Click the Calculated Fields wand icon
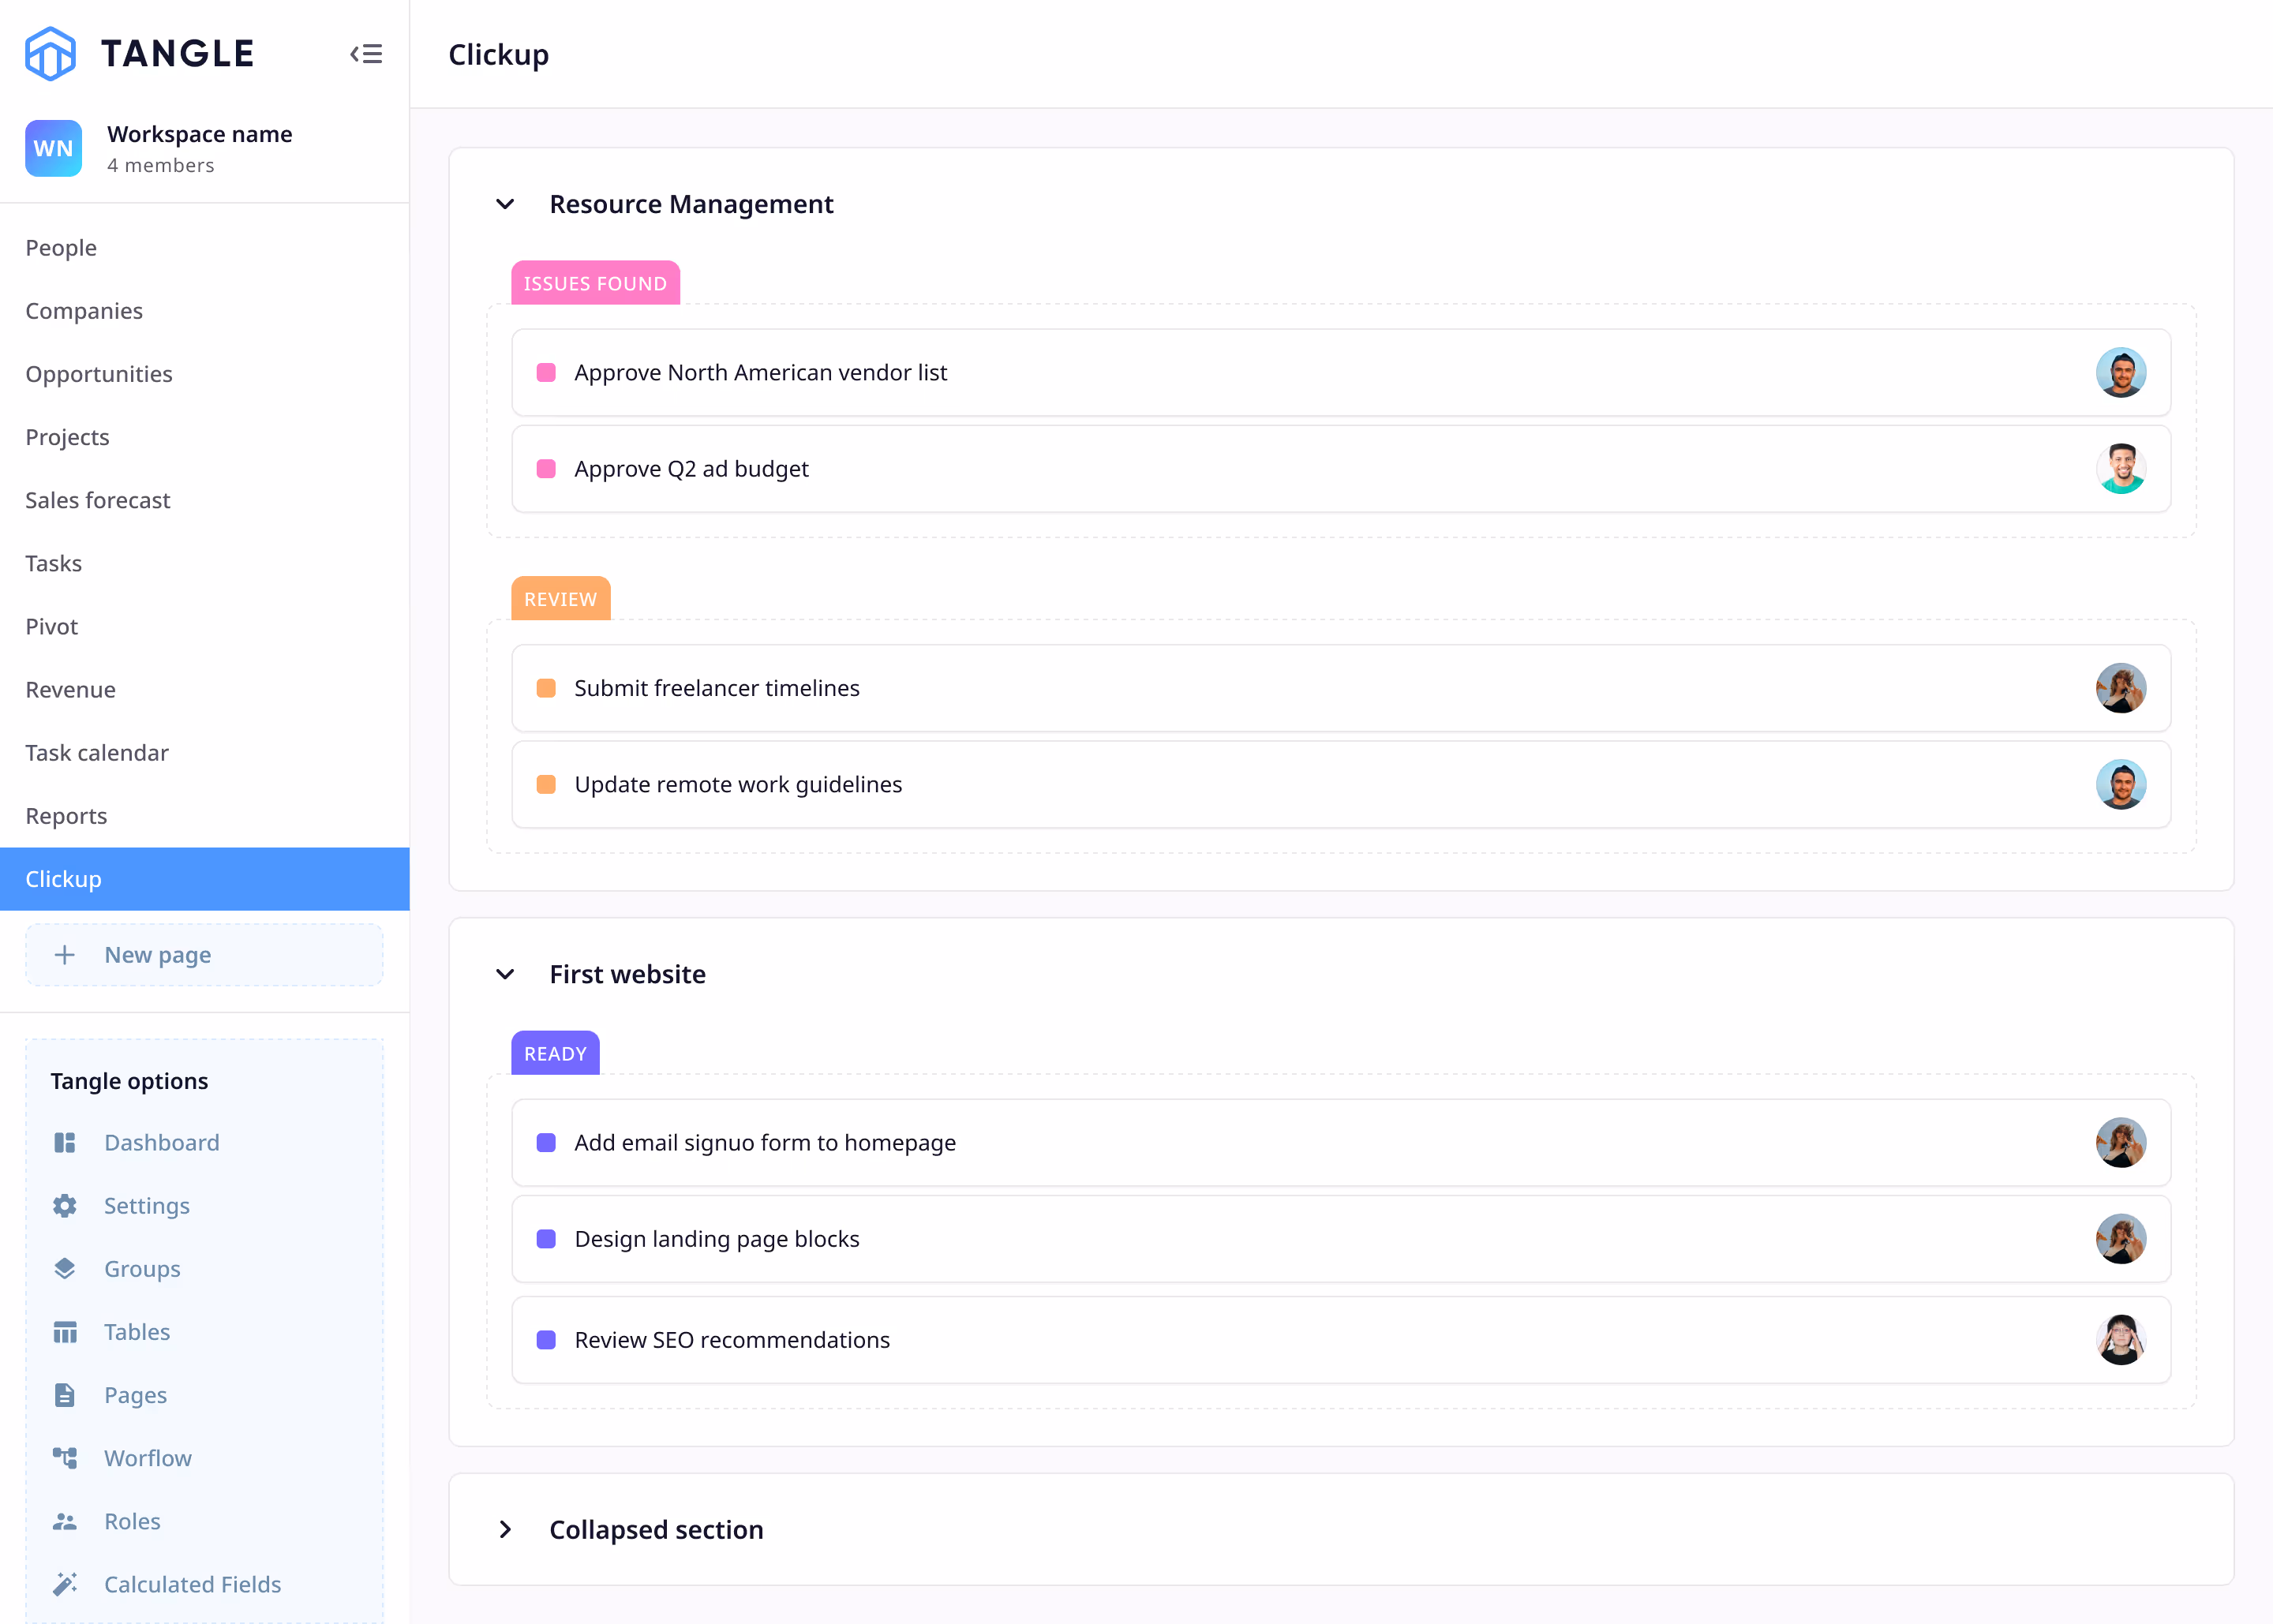This screenshot has height=1624, width=2273. [65, 1584]
